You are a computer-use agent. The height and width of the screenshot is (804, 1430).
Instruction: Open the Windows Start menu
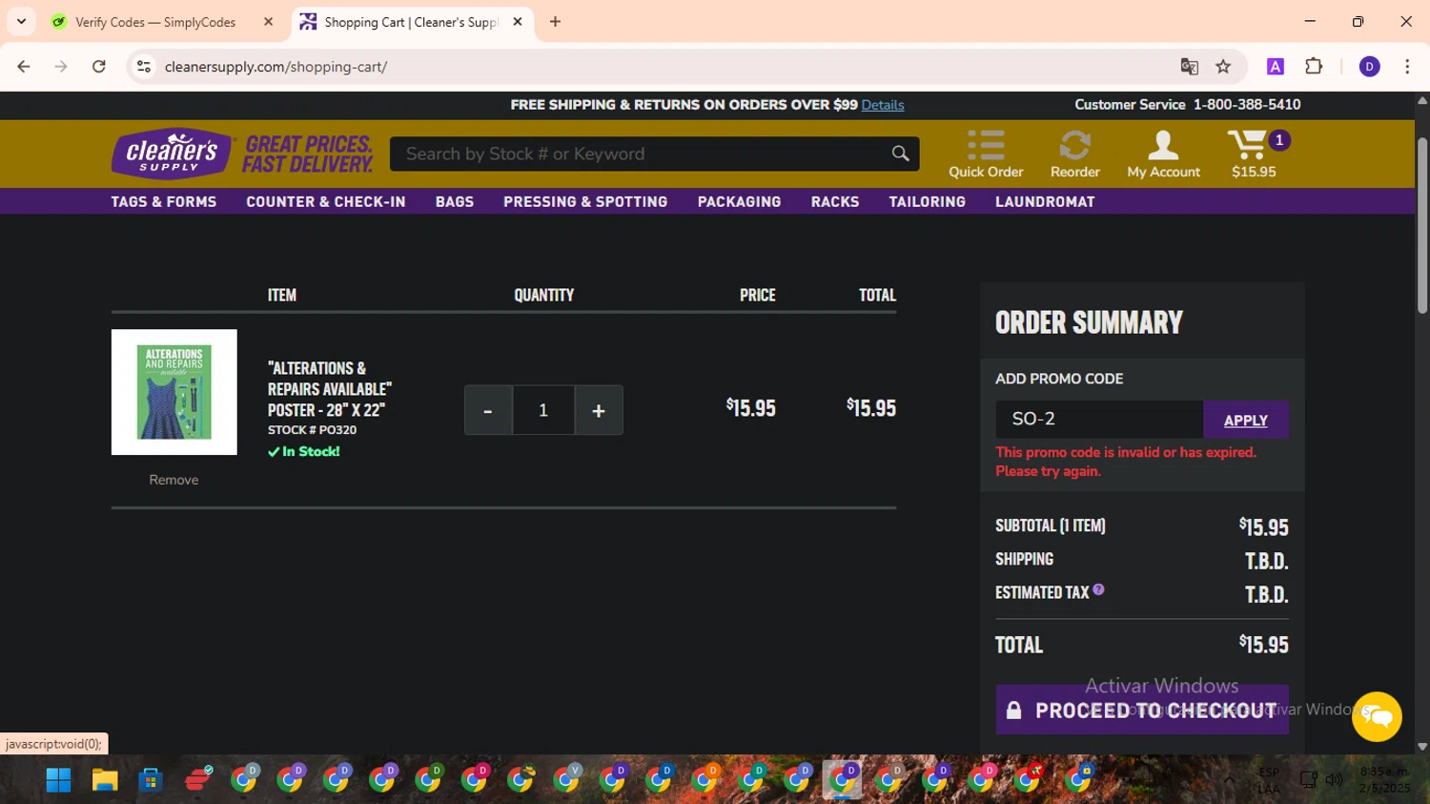coord(58,780)
